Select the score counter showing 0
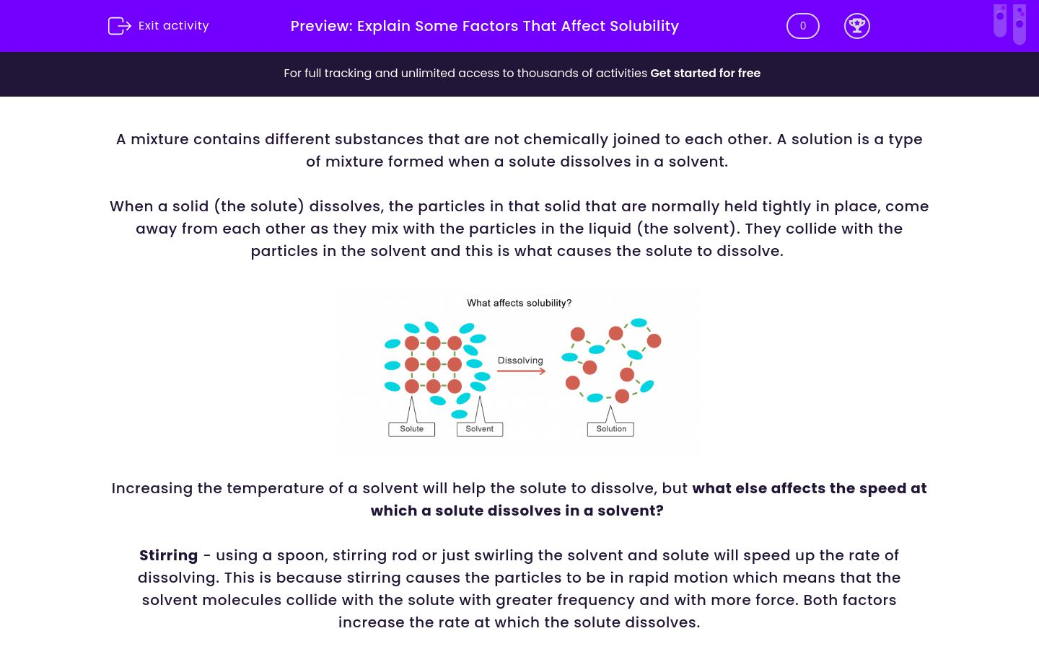 pos(802,25)
